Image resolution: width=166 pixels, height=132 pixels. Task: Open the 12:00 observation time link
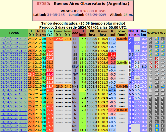(x=23, y=86)
